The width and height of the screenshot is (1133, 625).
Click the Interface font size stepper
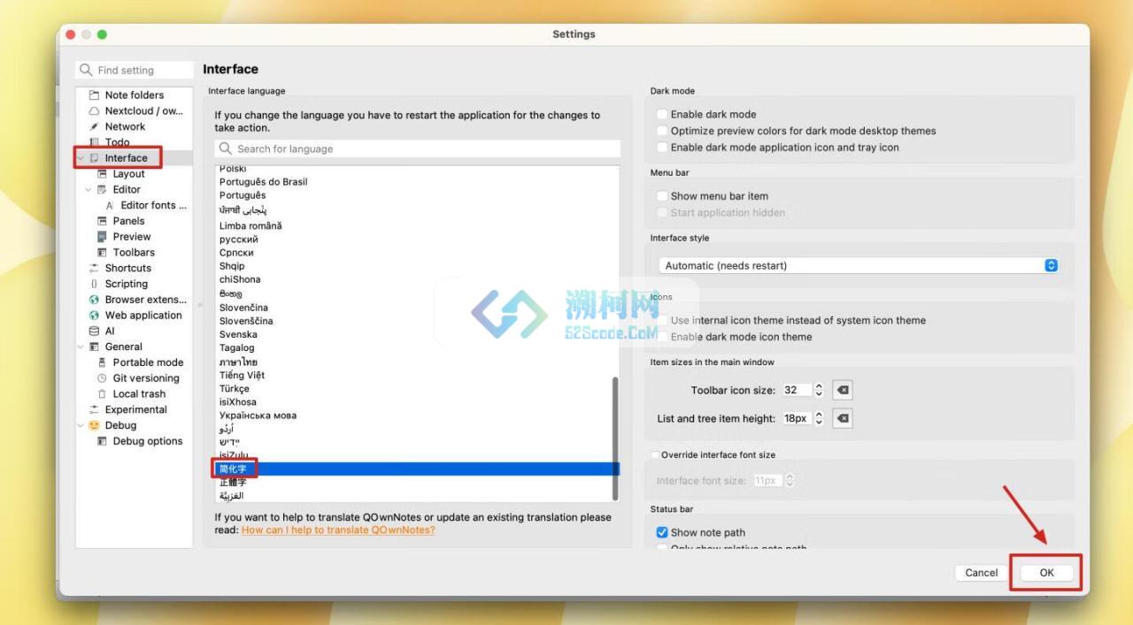point(790,481)
